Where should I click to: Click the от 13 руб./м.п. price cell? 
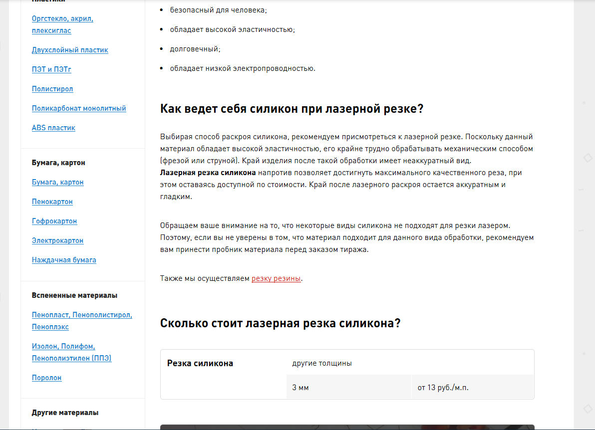443,388
